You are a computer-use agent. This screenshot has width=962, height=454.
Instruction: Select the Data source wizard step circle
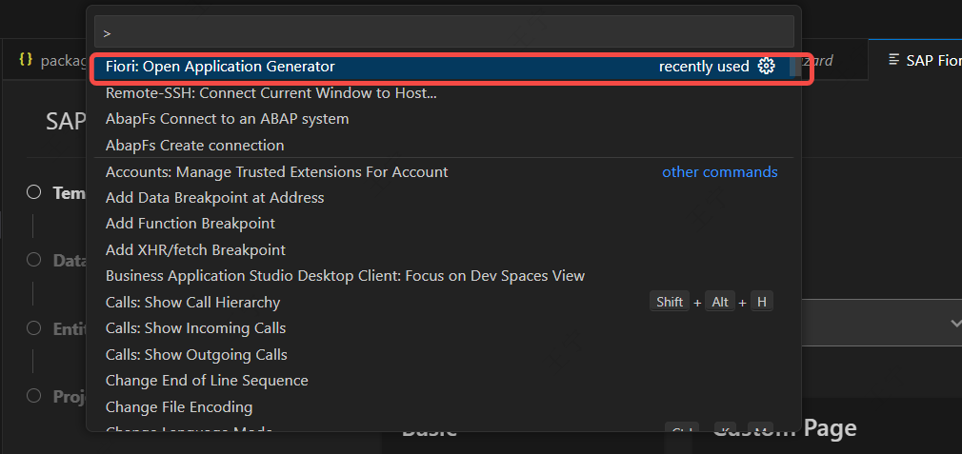pyautogui.click(x=33, y=260)
